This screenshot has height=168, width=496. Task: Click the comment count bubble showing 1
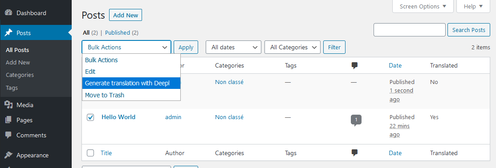click(x=356, y=120)
